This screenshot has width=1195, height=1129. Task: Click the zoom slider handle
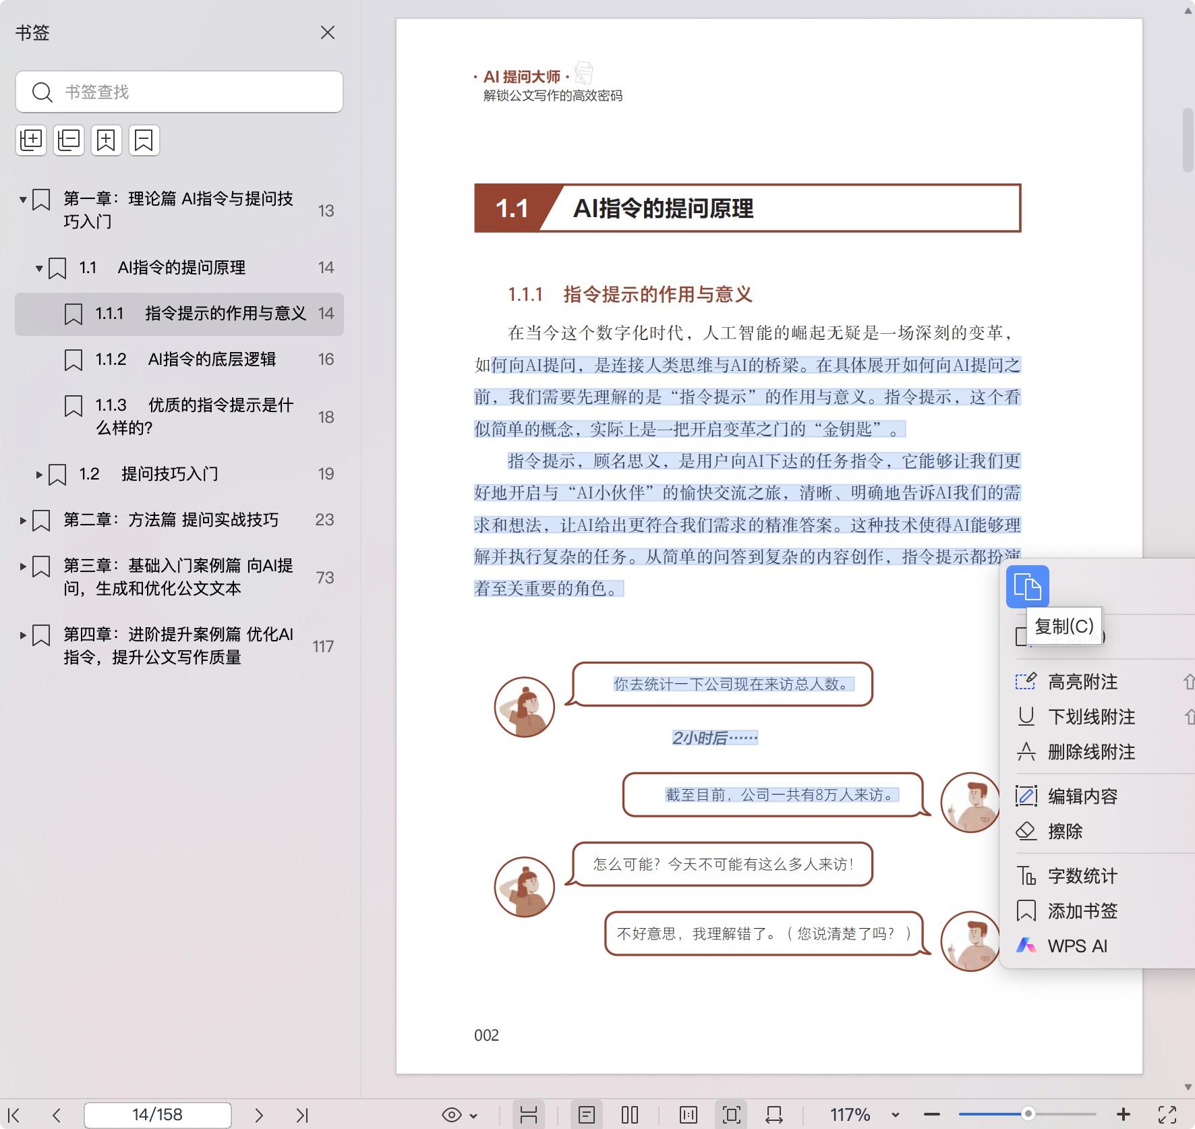(x=1028, y=1114)
